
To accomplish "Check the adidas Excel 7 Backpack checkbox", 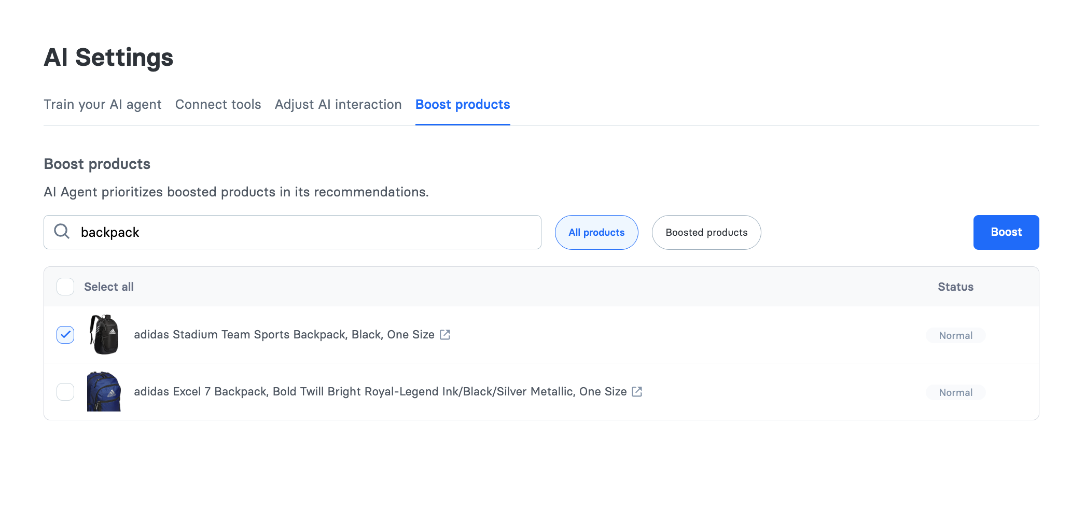I will click(x=65, y=392).
